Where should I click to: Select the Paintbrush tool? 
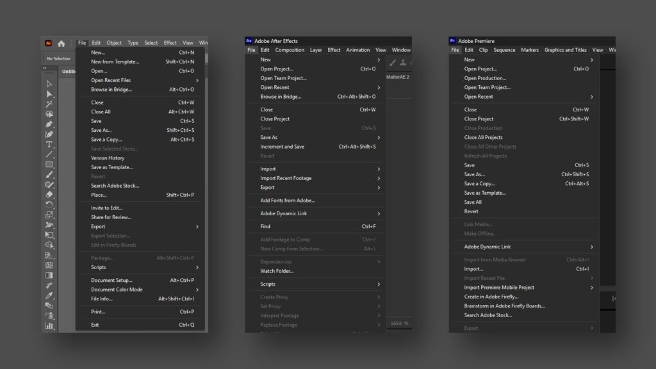tap(49, 174)
